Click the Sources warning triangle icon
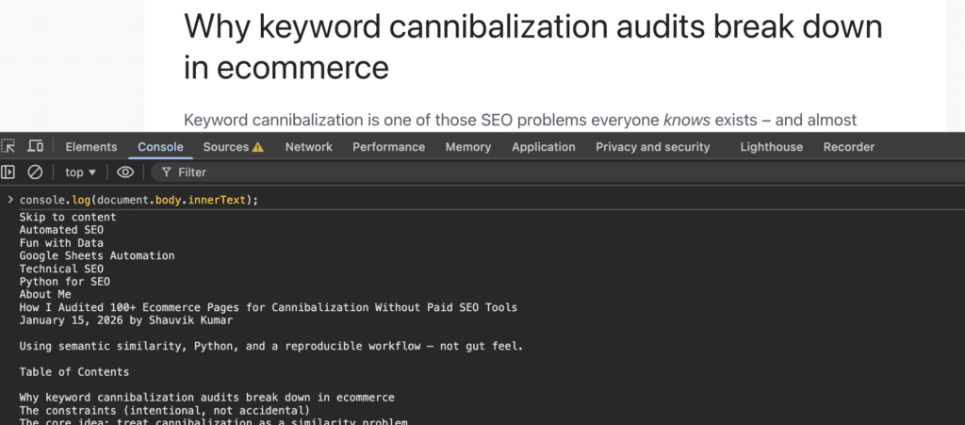This screenshot has height=425, width=965. [x=258, y=147]
